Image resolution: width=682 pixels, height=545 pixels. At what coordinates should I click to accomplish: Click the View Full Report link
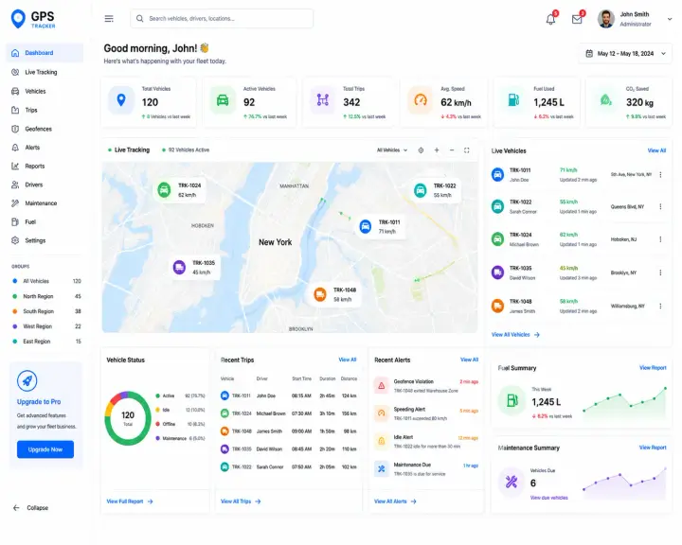click(x=130, y=501)
